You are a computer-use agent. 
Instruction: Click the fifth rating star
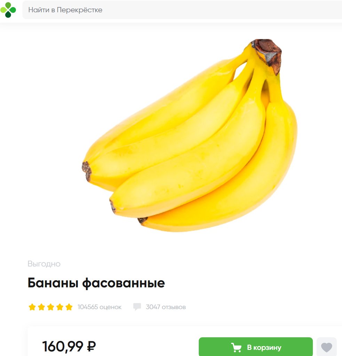pyautogui.click(x=69, y=307)
